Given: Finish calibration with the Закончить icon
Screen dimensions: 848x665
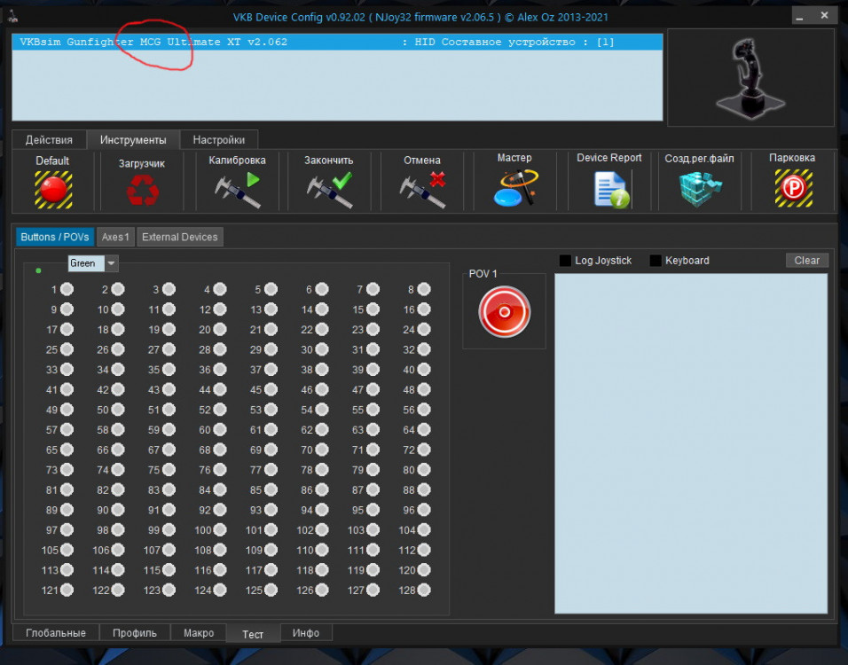Looking at the screenshot, I should [329, 190].
